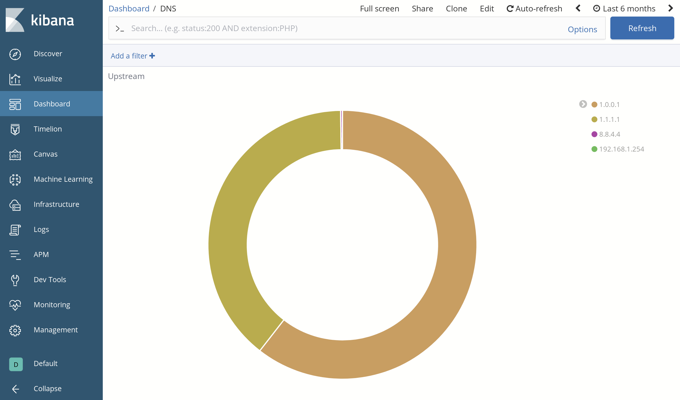Image resolution: width=680 pixels, height=400 pixels.
Task: Click plus icon next to Add a filter
Action: click(152, 56)
